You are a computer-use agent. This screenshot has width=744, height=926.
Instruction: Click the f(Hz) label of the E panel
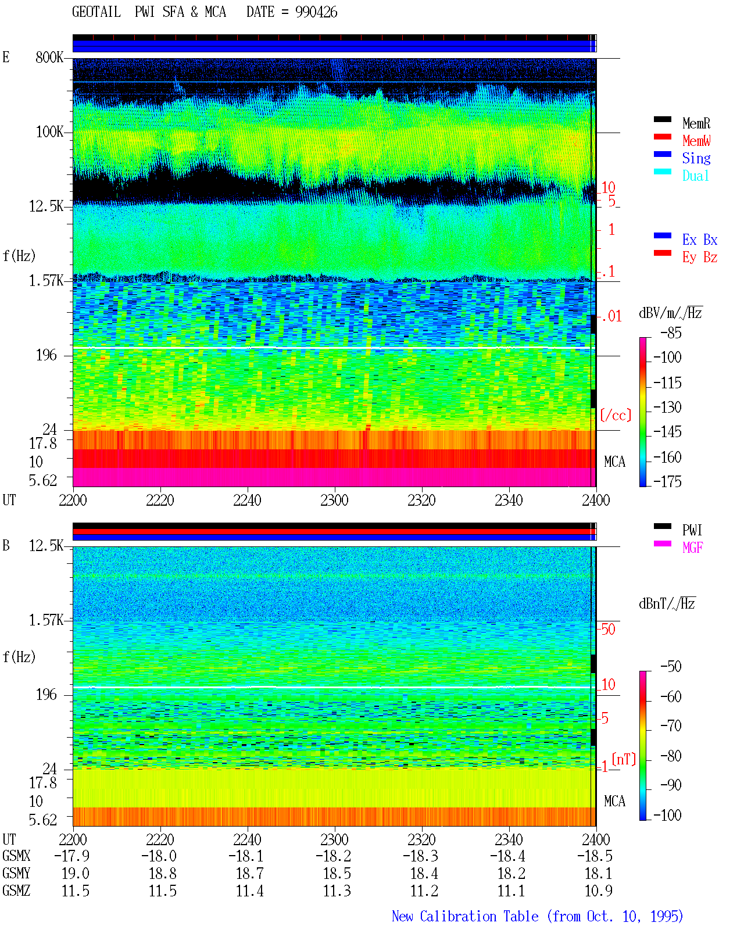point(19,256)
